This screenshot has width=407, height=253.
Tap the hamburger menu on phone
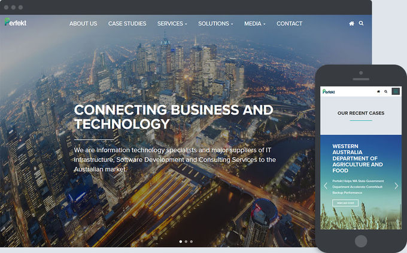pyautogui.click(x=396, y=91)
